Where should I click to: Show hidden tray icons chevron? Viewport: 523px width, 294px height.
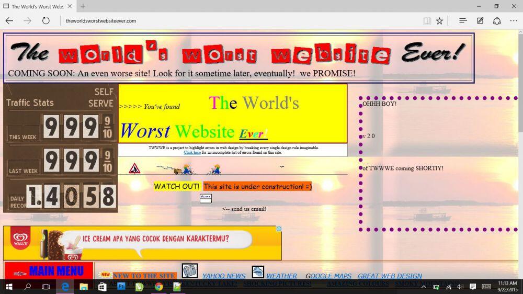[424, 287]
